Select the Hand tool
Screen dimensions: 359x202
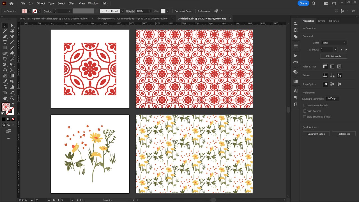(5, 98)
